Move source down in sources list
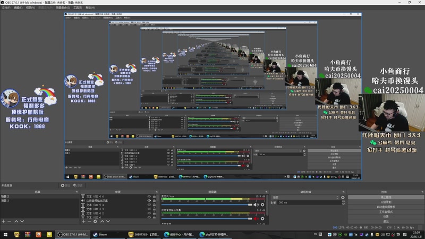This screenshot has height=239, width=425. tap(108, 221)
